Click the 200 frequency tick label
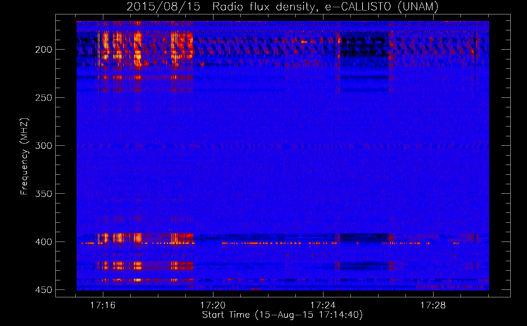Screen dimensions: 527x326 pos(44,50)
